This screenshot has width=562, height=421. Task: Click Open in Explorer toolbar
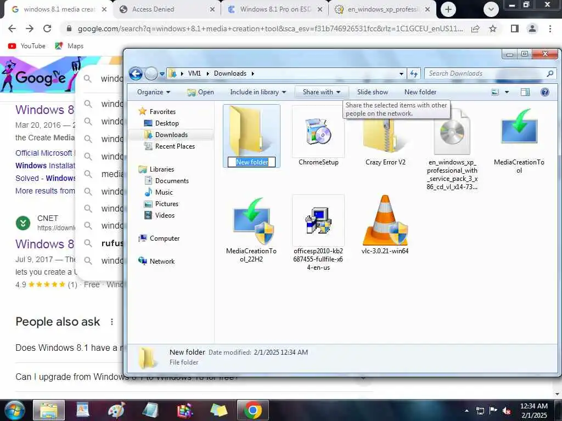point(201,92)
